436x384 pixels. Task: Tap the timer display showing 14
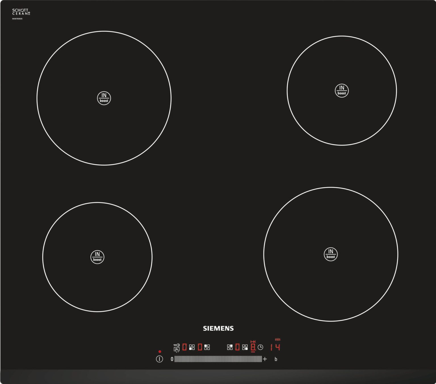(x=275, y=347)
